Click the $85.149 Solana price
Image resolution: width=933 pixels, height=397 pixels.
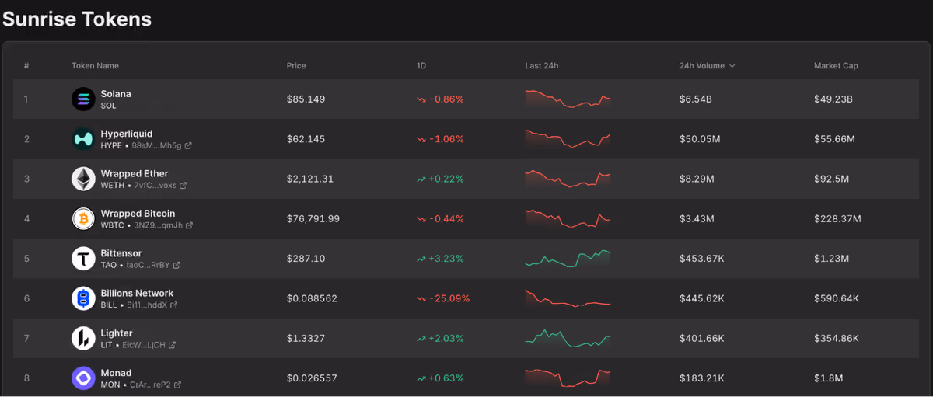point(306,99)
